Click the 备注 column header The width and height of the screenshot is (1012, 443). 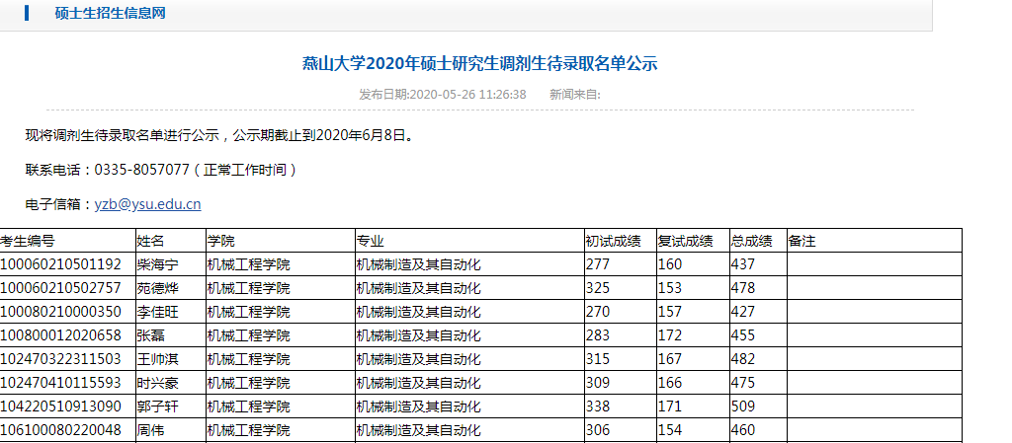pos(801,241)
